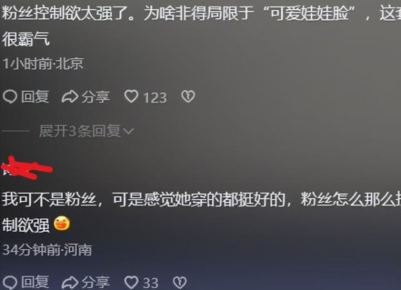Like the comment with 123 likes
401x290 pixels.
(x=131, y=97)
